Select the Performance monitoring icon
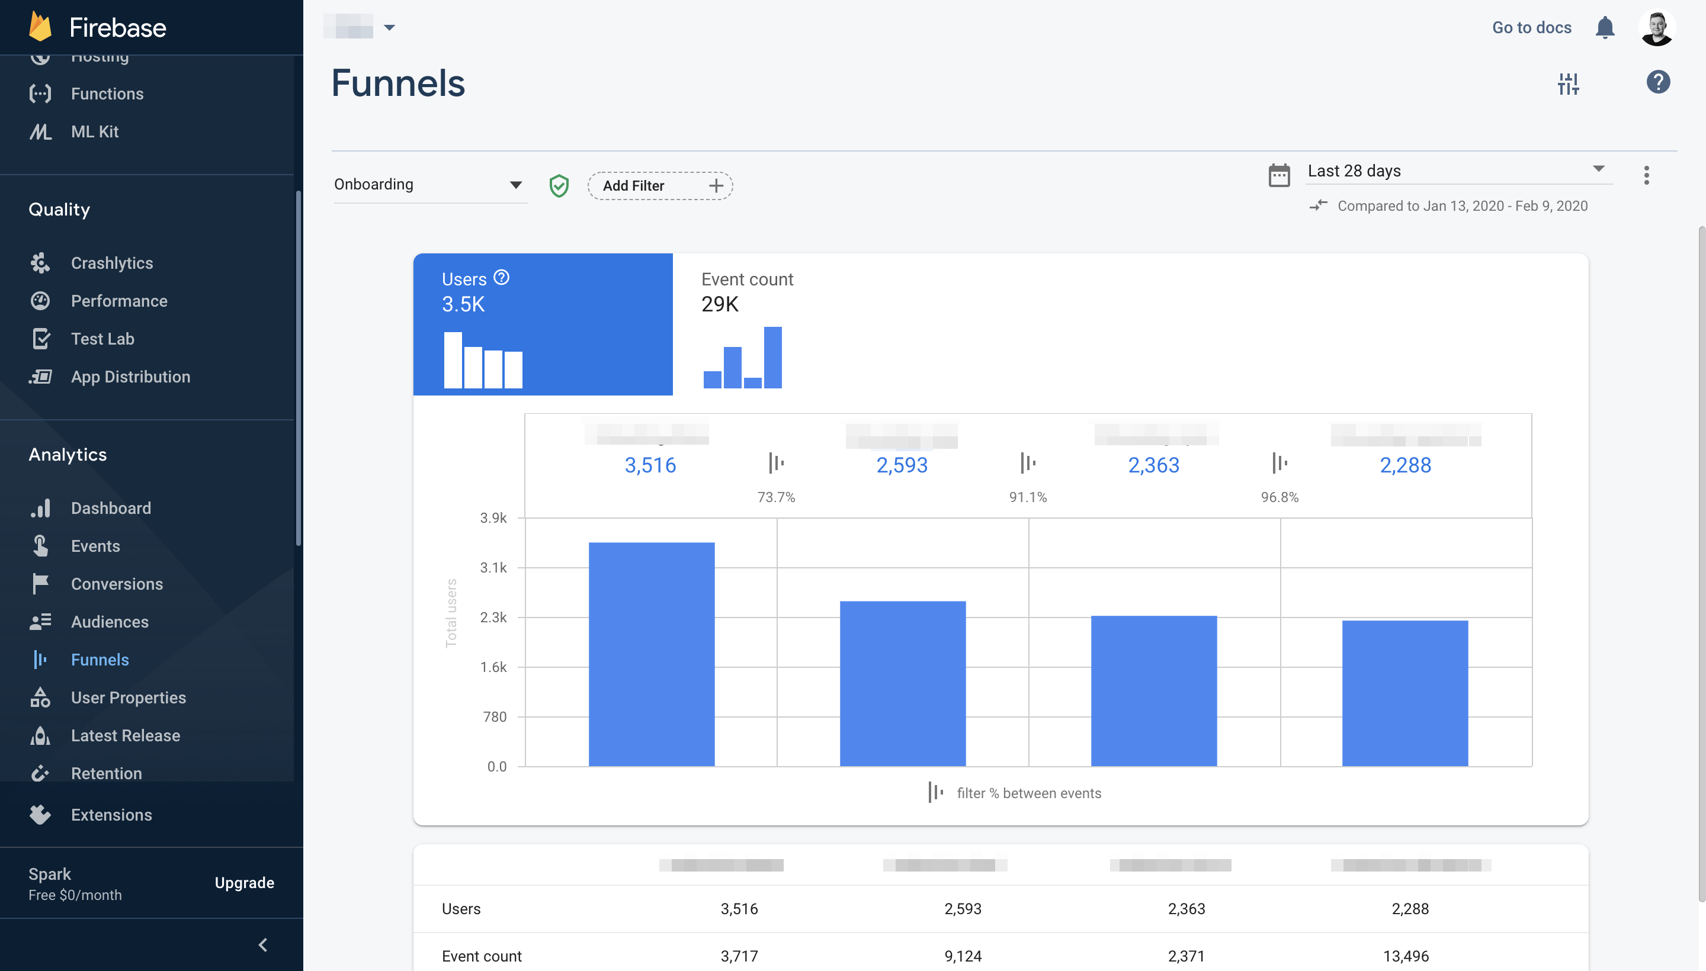This screenshot has height=971, width=1706. pyautogui.click(x=40, y=301)
